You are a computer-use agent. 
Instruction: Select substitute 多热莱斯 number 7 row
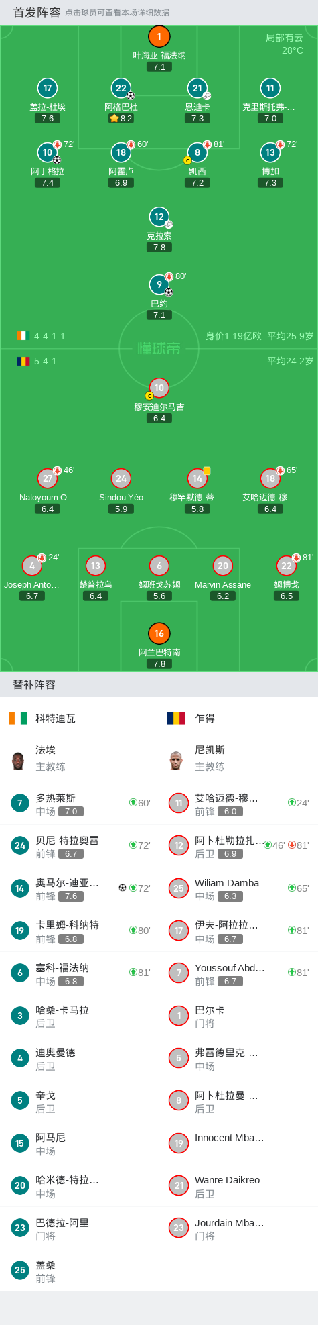pyautogui.click(x=80, y=804)
